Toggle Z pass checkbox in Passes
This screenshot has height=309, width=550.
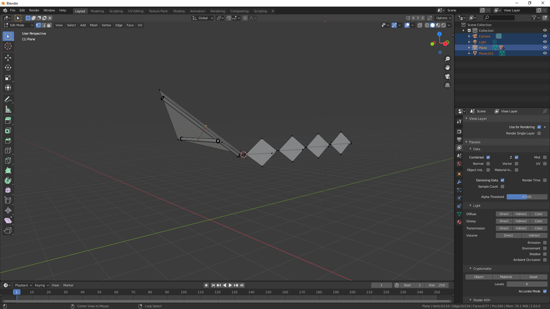[x=516, y=157]
